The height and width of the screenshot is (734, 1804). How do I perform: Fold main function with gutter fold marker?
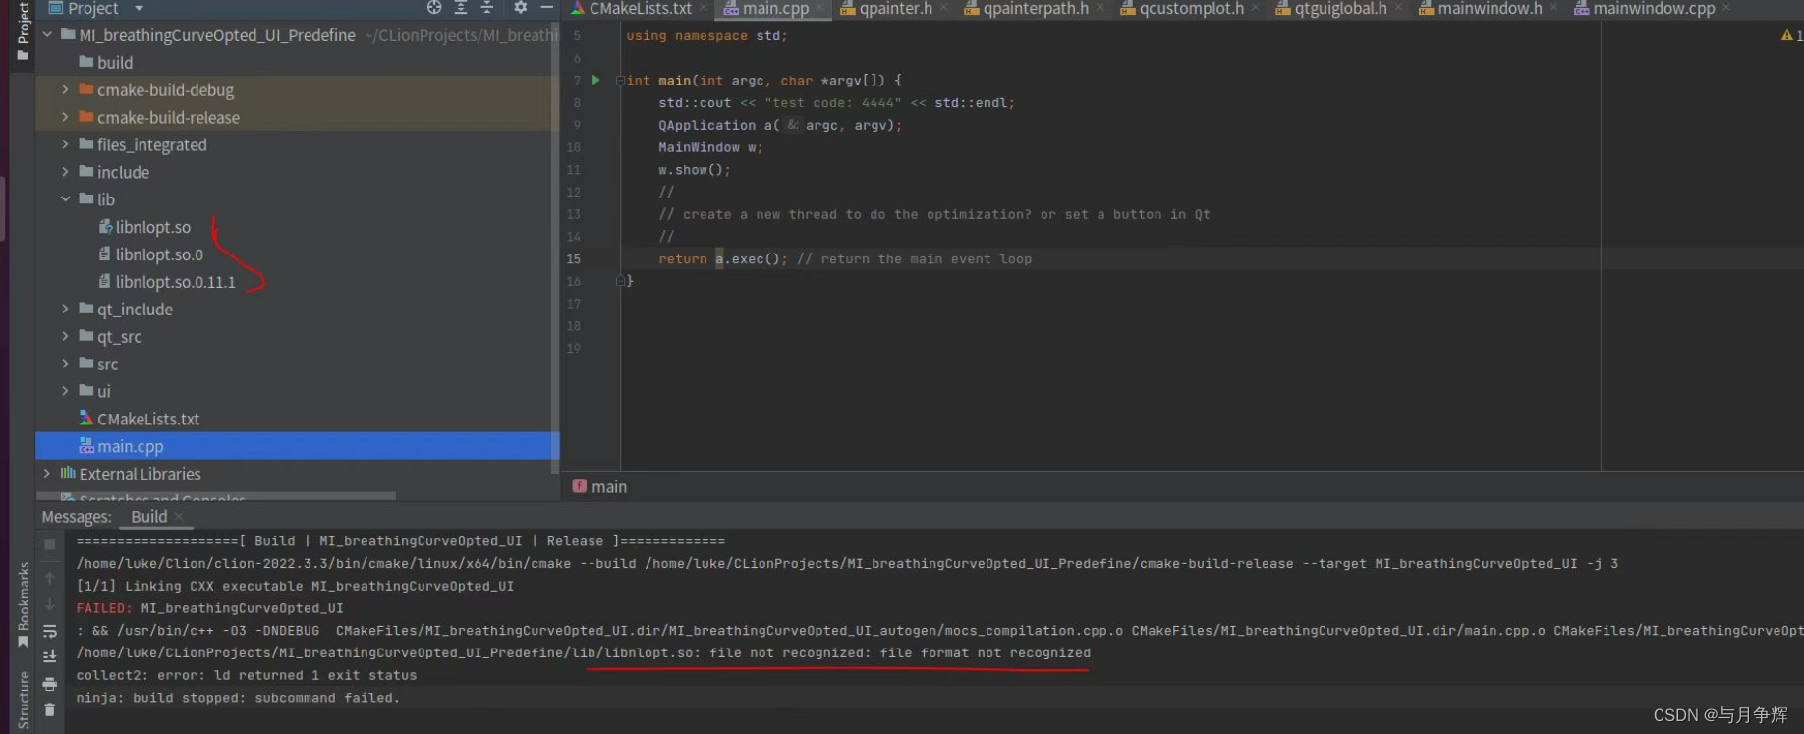pyautogui.click(x=620, y=81)
